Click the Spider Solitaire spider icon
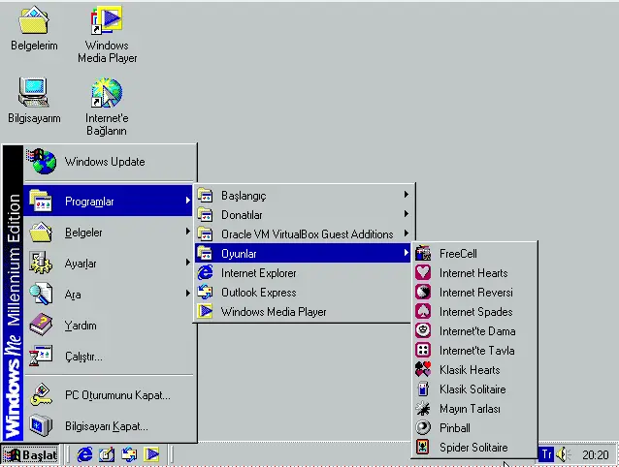The height and width of the screenshot is (467, 619). pos(423,447)
